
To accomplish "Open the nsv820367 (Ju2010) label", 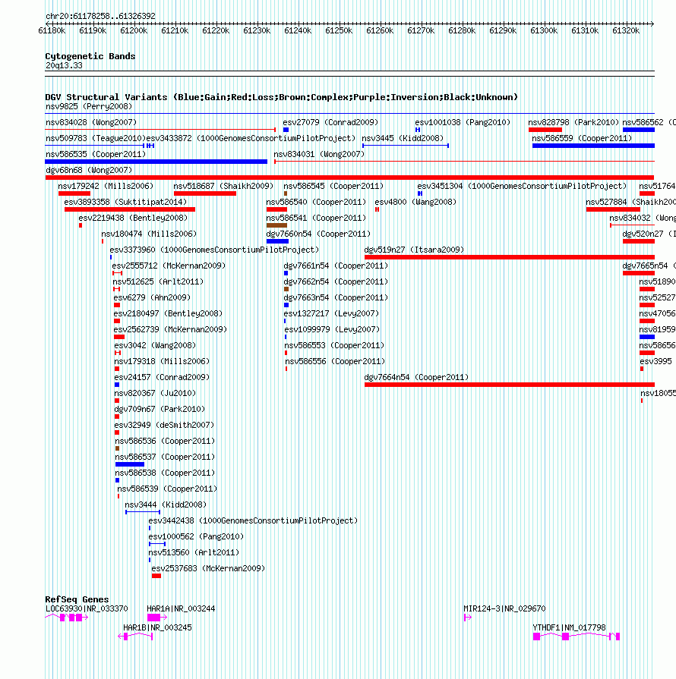I will (x=155, y=394).
